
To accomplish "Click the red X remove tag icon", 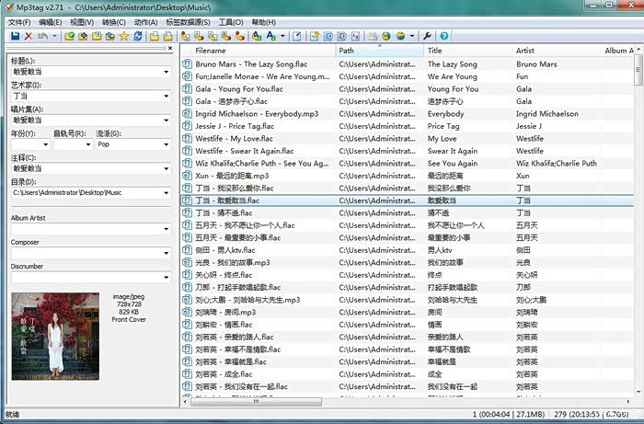I will (29, 36).
